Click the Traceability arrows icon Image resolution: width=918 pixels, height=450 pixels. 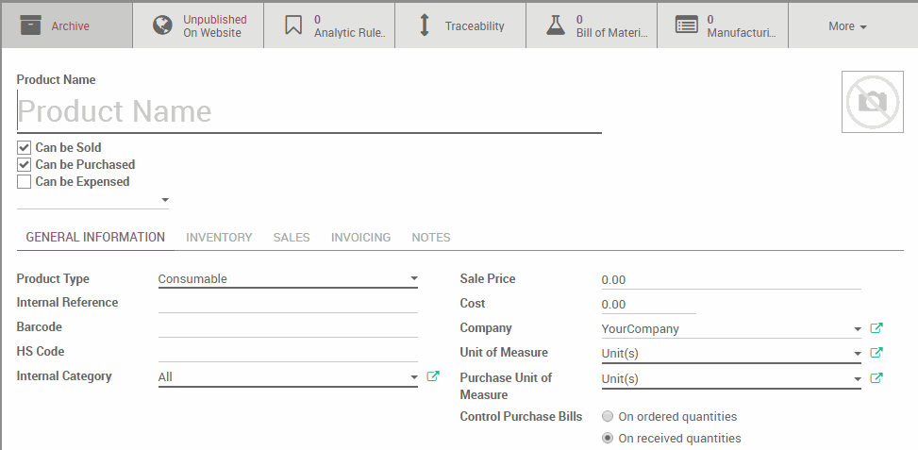point(425,25)
